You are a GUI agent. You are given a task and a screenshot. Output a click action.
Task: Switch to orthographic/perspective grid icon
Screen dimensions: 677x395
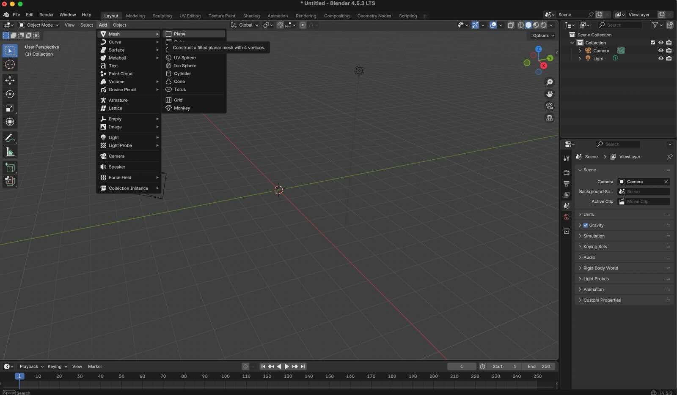(549, 118)
